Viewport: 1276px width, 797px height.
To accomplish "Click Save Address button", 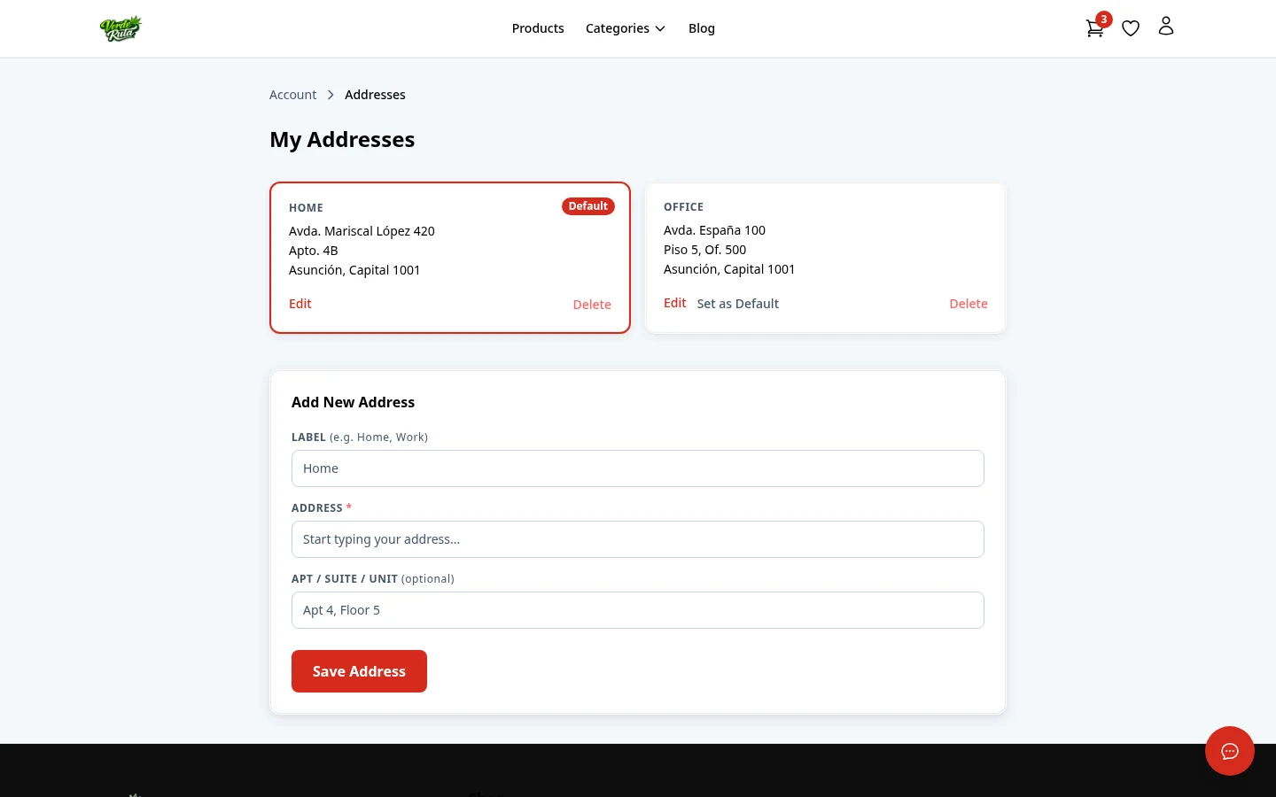I will click(x=359, y=670).
